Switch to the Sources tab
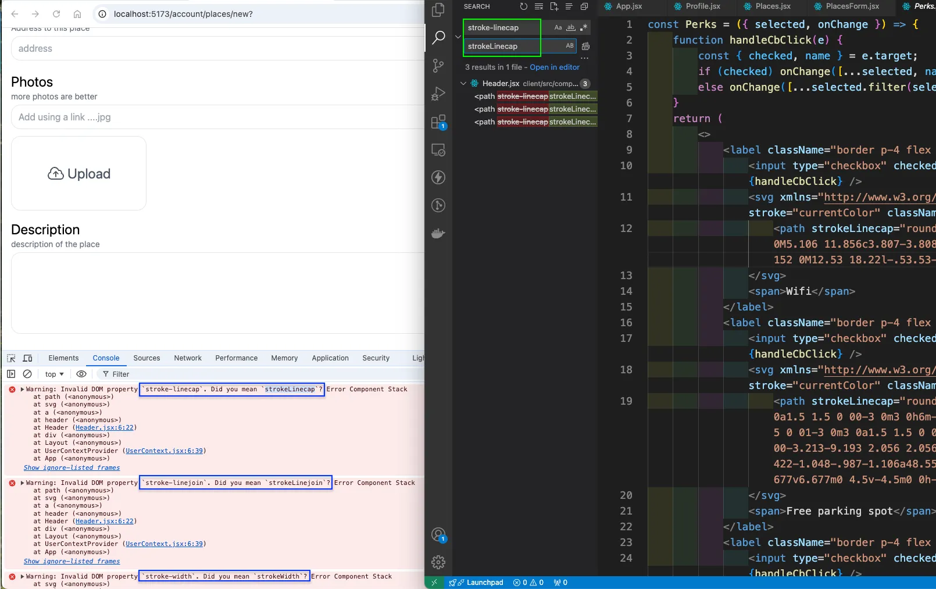The height and width of the screenshot is (589, 936). pyautogui.click(x=147, y=358)
